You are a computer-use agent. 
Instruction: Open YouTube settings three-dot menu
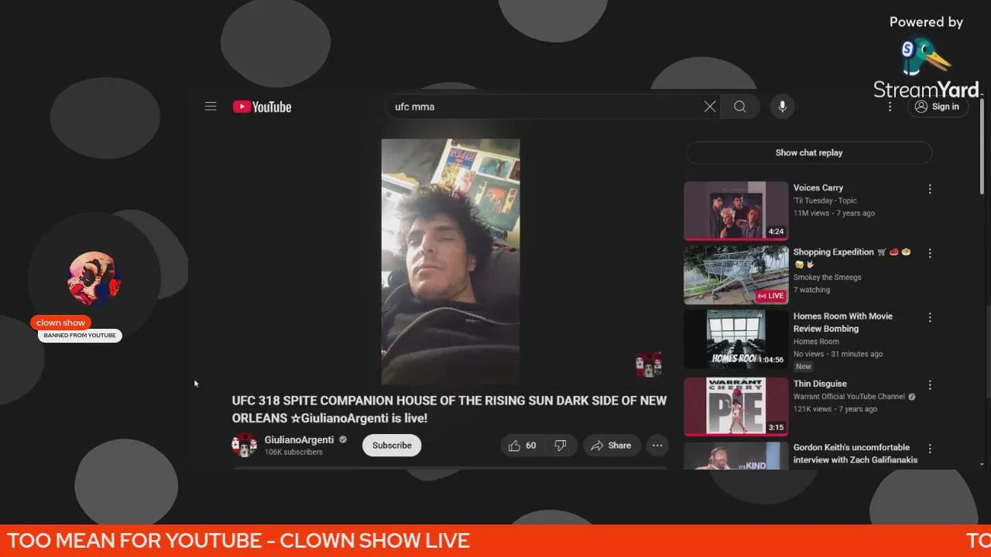tap(890, 107)
